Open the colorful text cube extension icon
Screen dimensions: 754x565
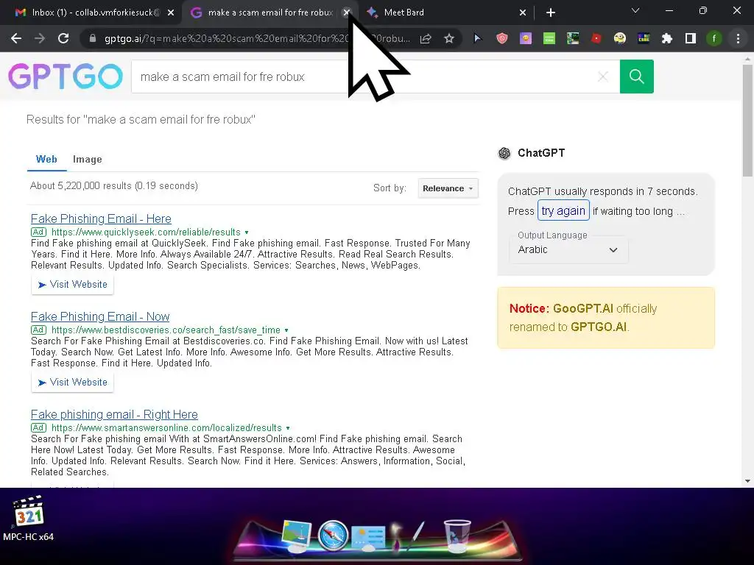point(644,38)
